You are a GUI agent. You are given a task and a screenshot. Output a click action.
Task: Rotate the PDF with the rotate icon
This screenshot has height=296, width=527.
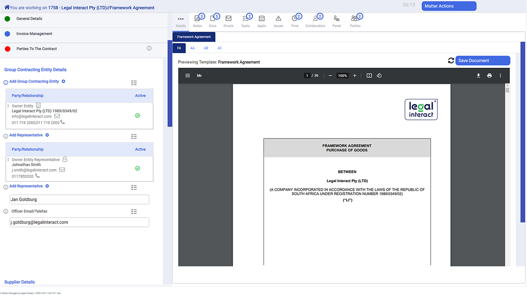point(379,76)
